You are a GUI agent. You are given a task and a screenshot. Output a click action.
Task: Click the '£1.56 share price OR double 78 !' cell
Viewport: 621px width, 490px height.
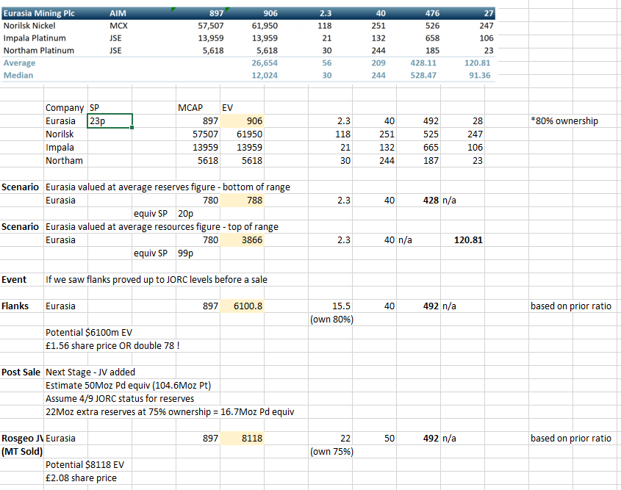(x=112, y=345)
